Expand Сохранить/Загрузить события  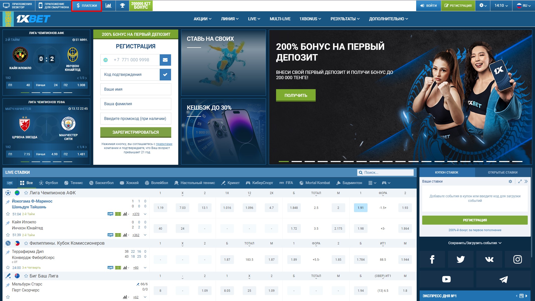[475, 243]
